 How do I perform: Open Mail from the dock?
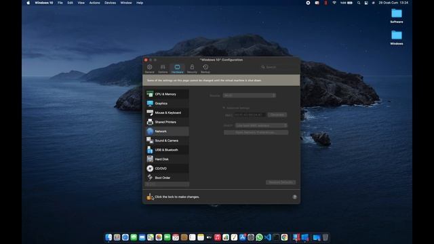tap(142, 237)
